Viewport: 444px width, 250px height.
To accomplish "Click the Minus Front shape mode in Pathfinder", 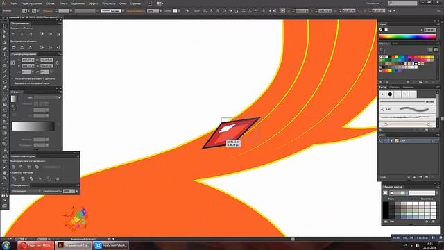I will [x=21, y=167].
